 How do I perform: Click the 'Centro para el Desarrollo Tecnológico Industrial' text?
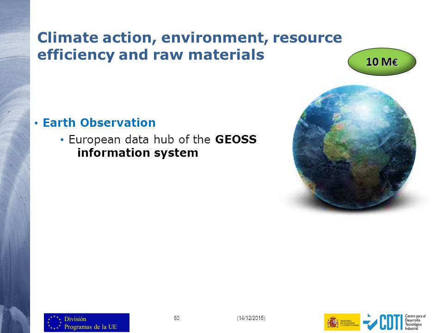415,322
